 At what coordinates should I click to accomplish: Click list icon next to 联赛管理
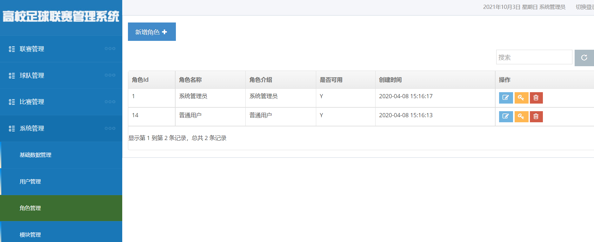tap(12, 49)
